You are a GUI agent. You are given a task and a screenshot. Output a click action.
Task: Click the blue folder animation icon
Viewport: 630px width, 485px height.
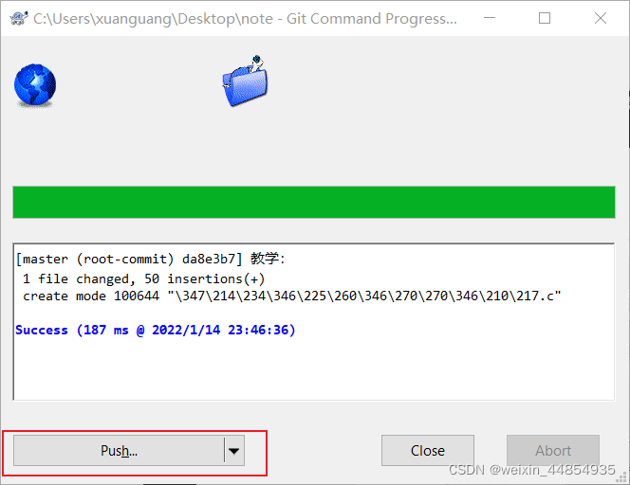pos(245,81)
